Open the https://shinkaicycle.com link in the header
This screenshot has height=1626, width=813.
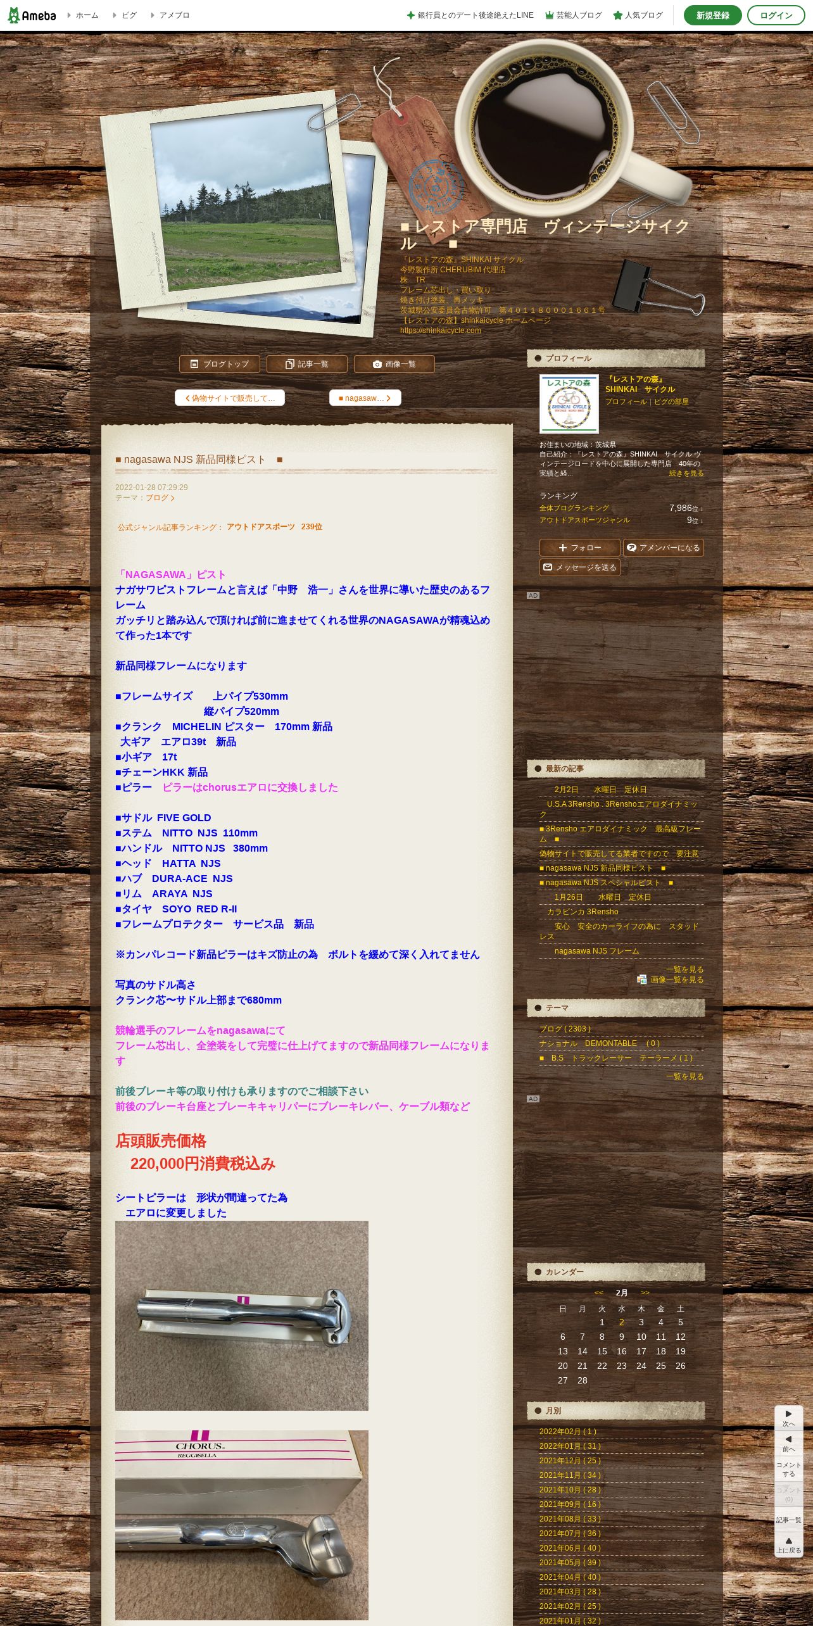pyautogui.click(x=440, y=331)
